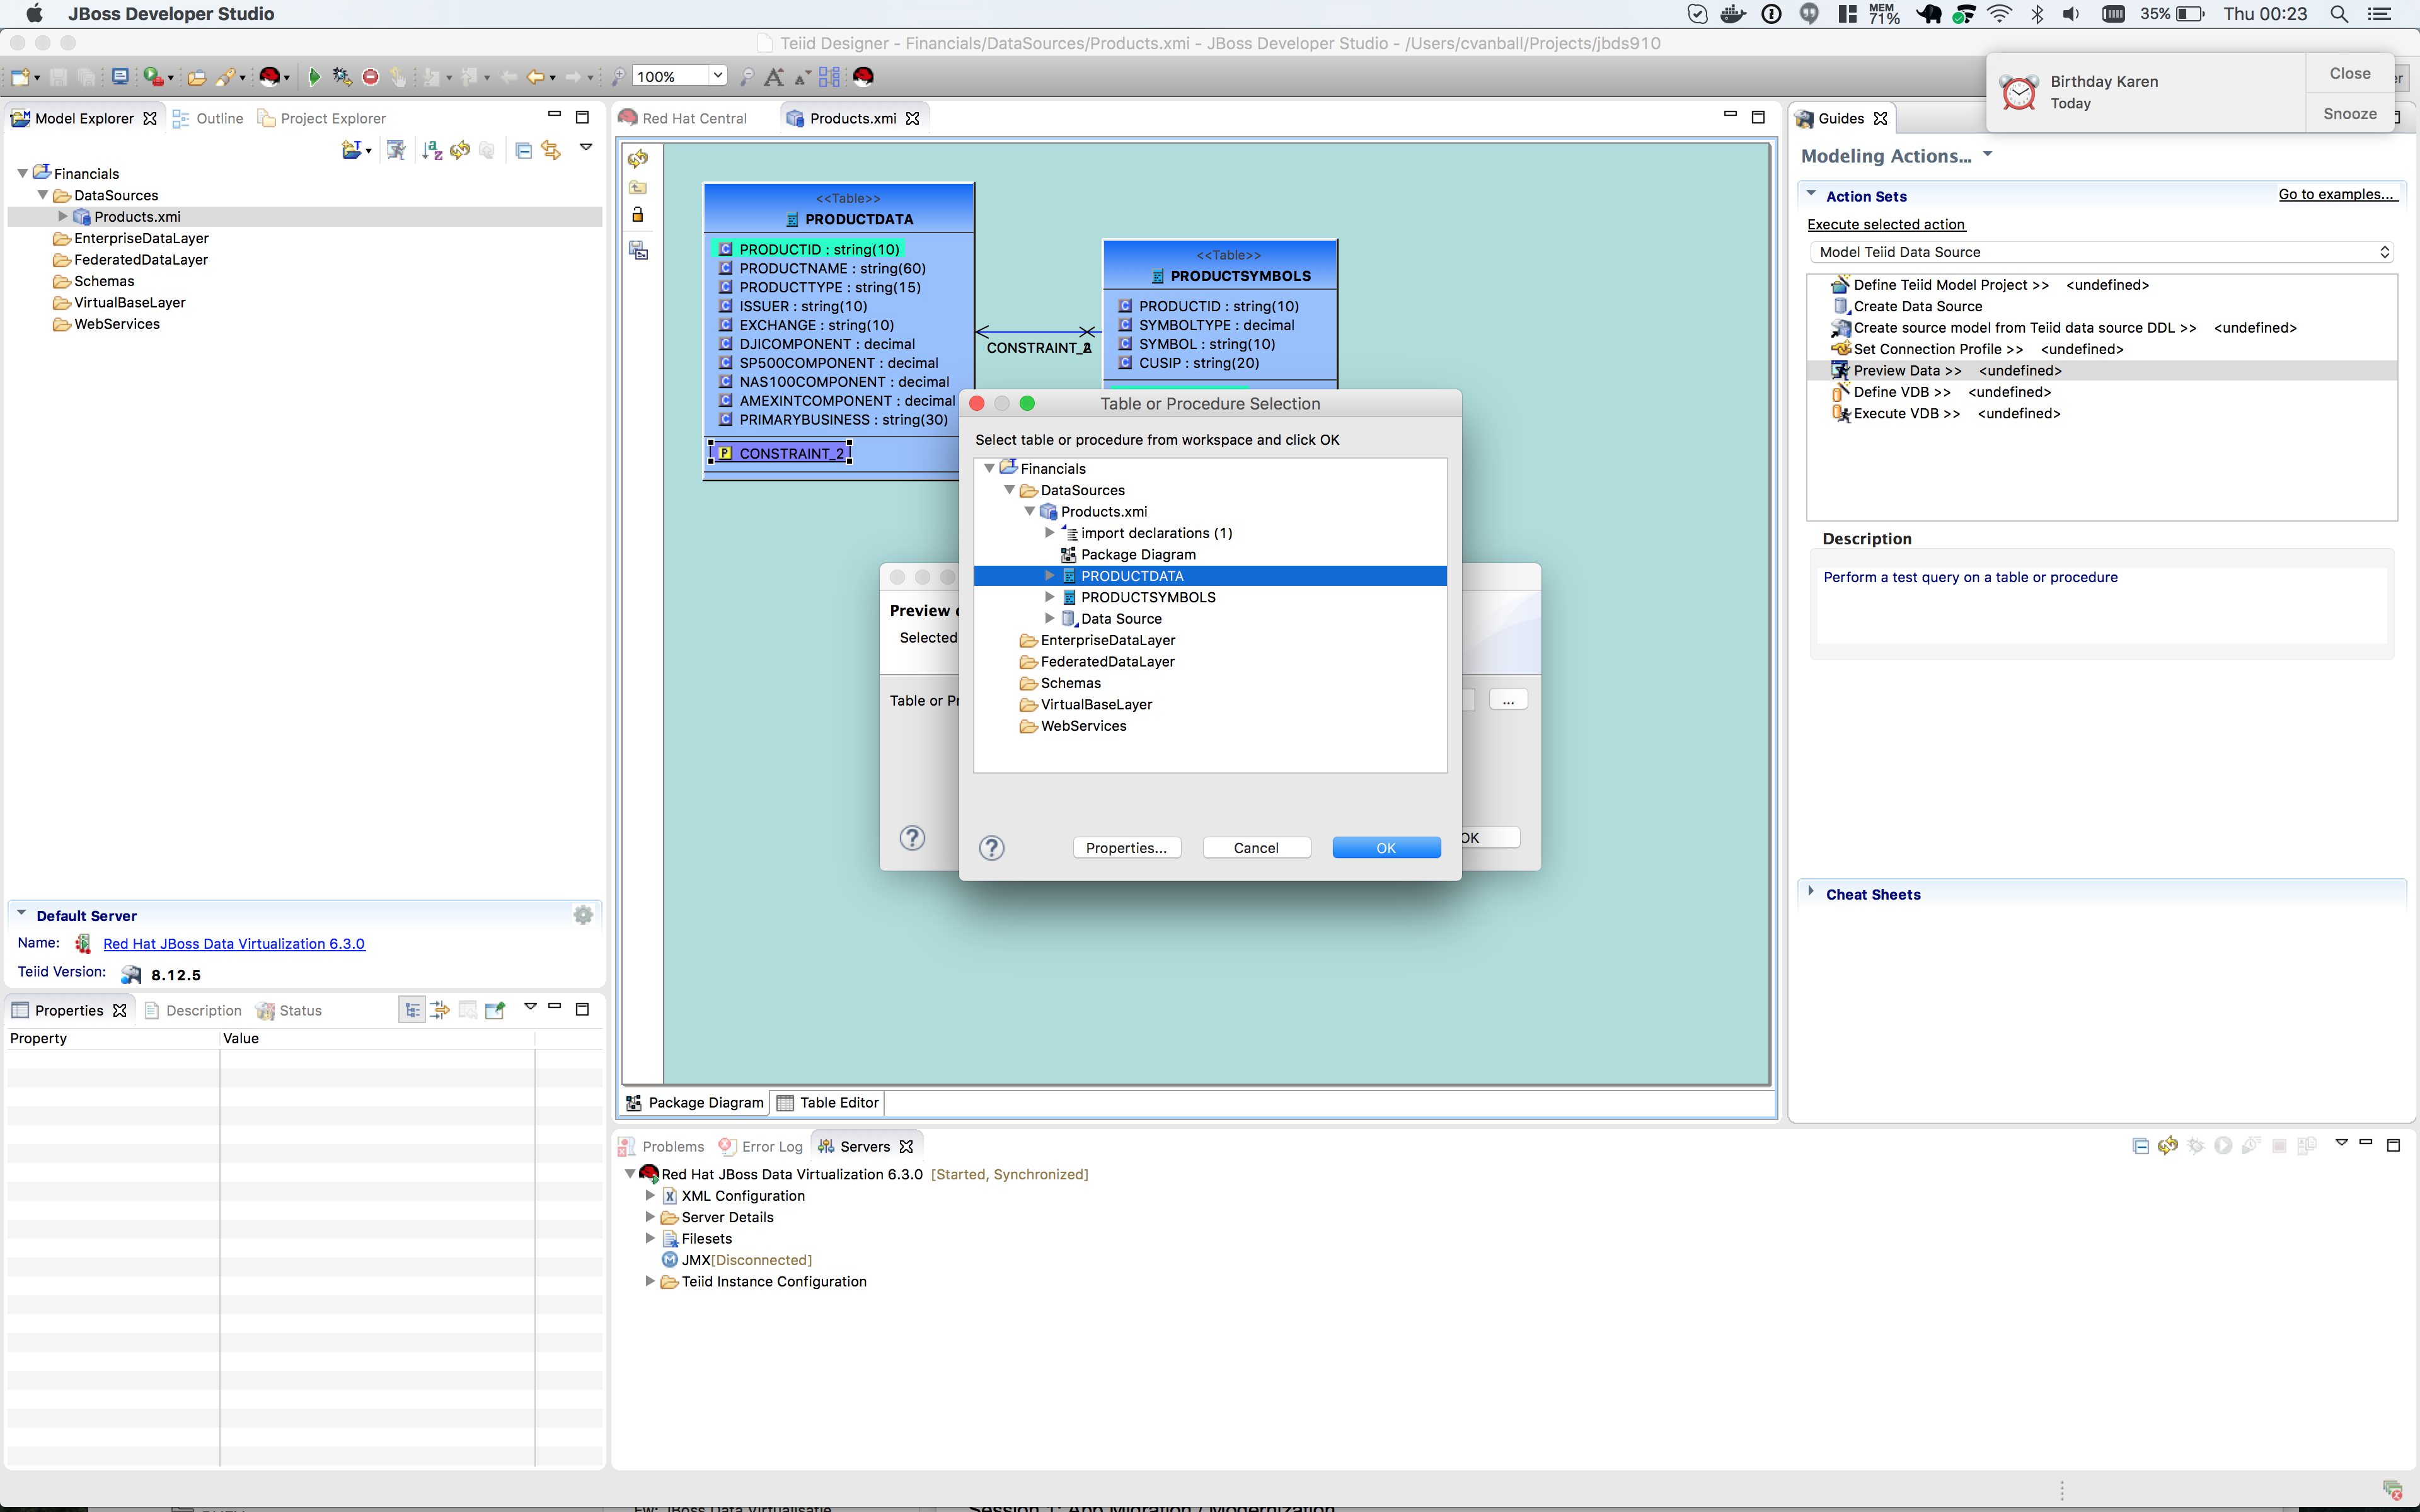
Task: Click Link with Editor arrows icon
Action: tap(551, 150)
